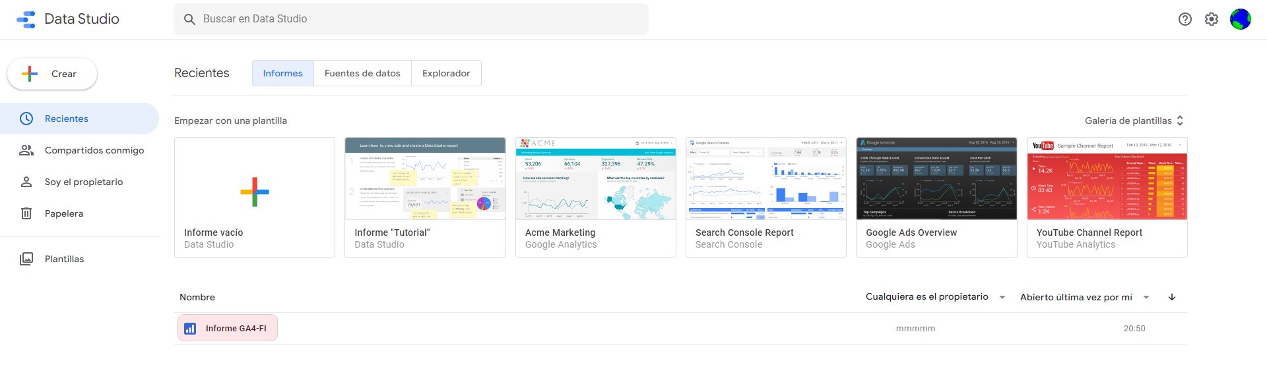Viewport: 1267px width, 382px height.
Task: Select Recientes in the sidebar
Action: pos(79,119)
